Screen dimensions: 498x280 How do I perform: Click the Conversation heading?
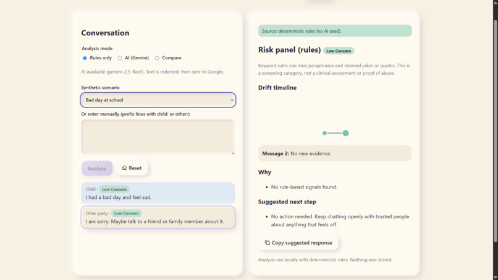tap(105, 33)
